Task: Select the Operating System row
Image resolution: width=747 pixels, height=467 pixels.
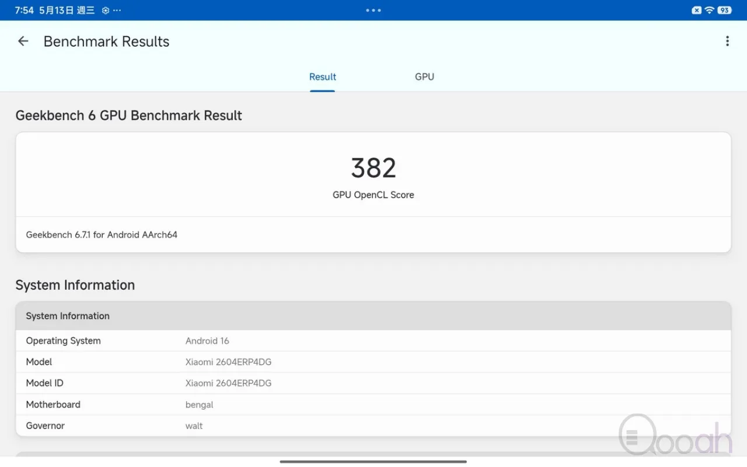Action: (x=373, y=341)
